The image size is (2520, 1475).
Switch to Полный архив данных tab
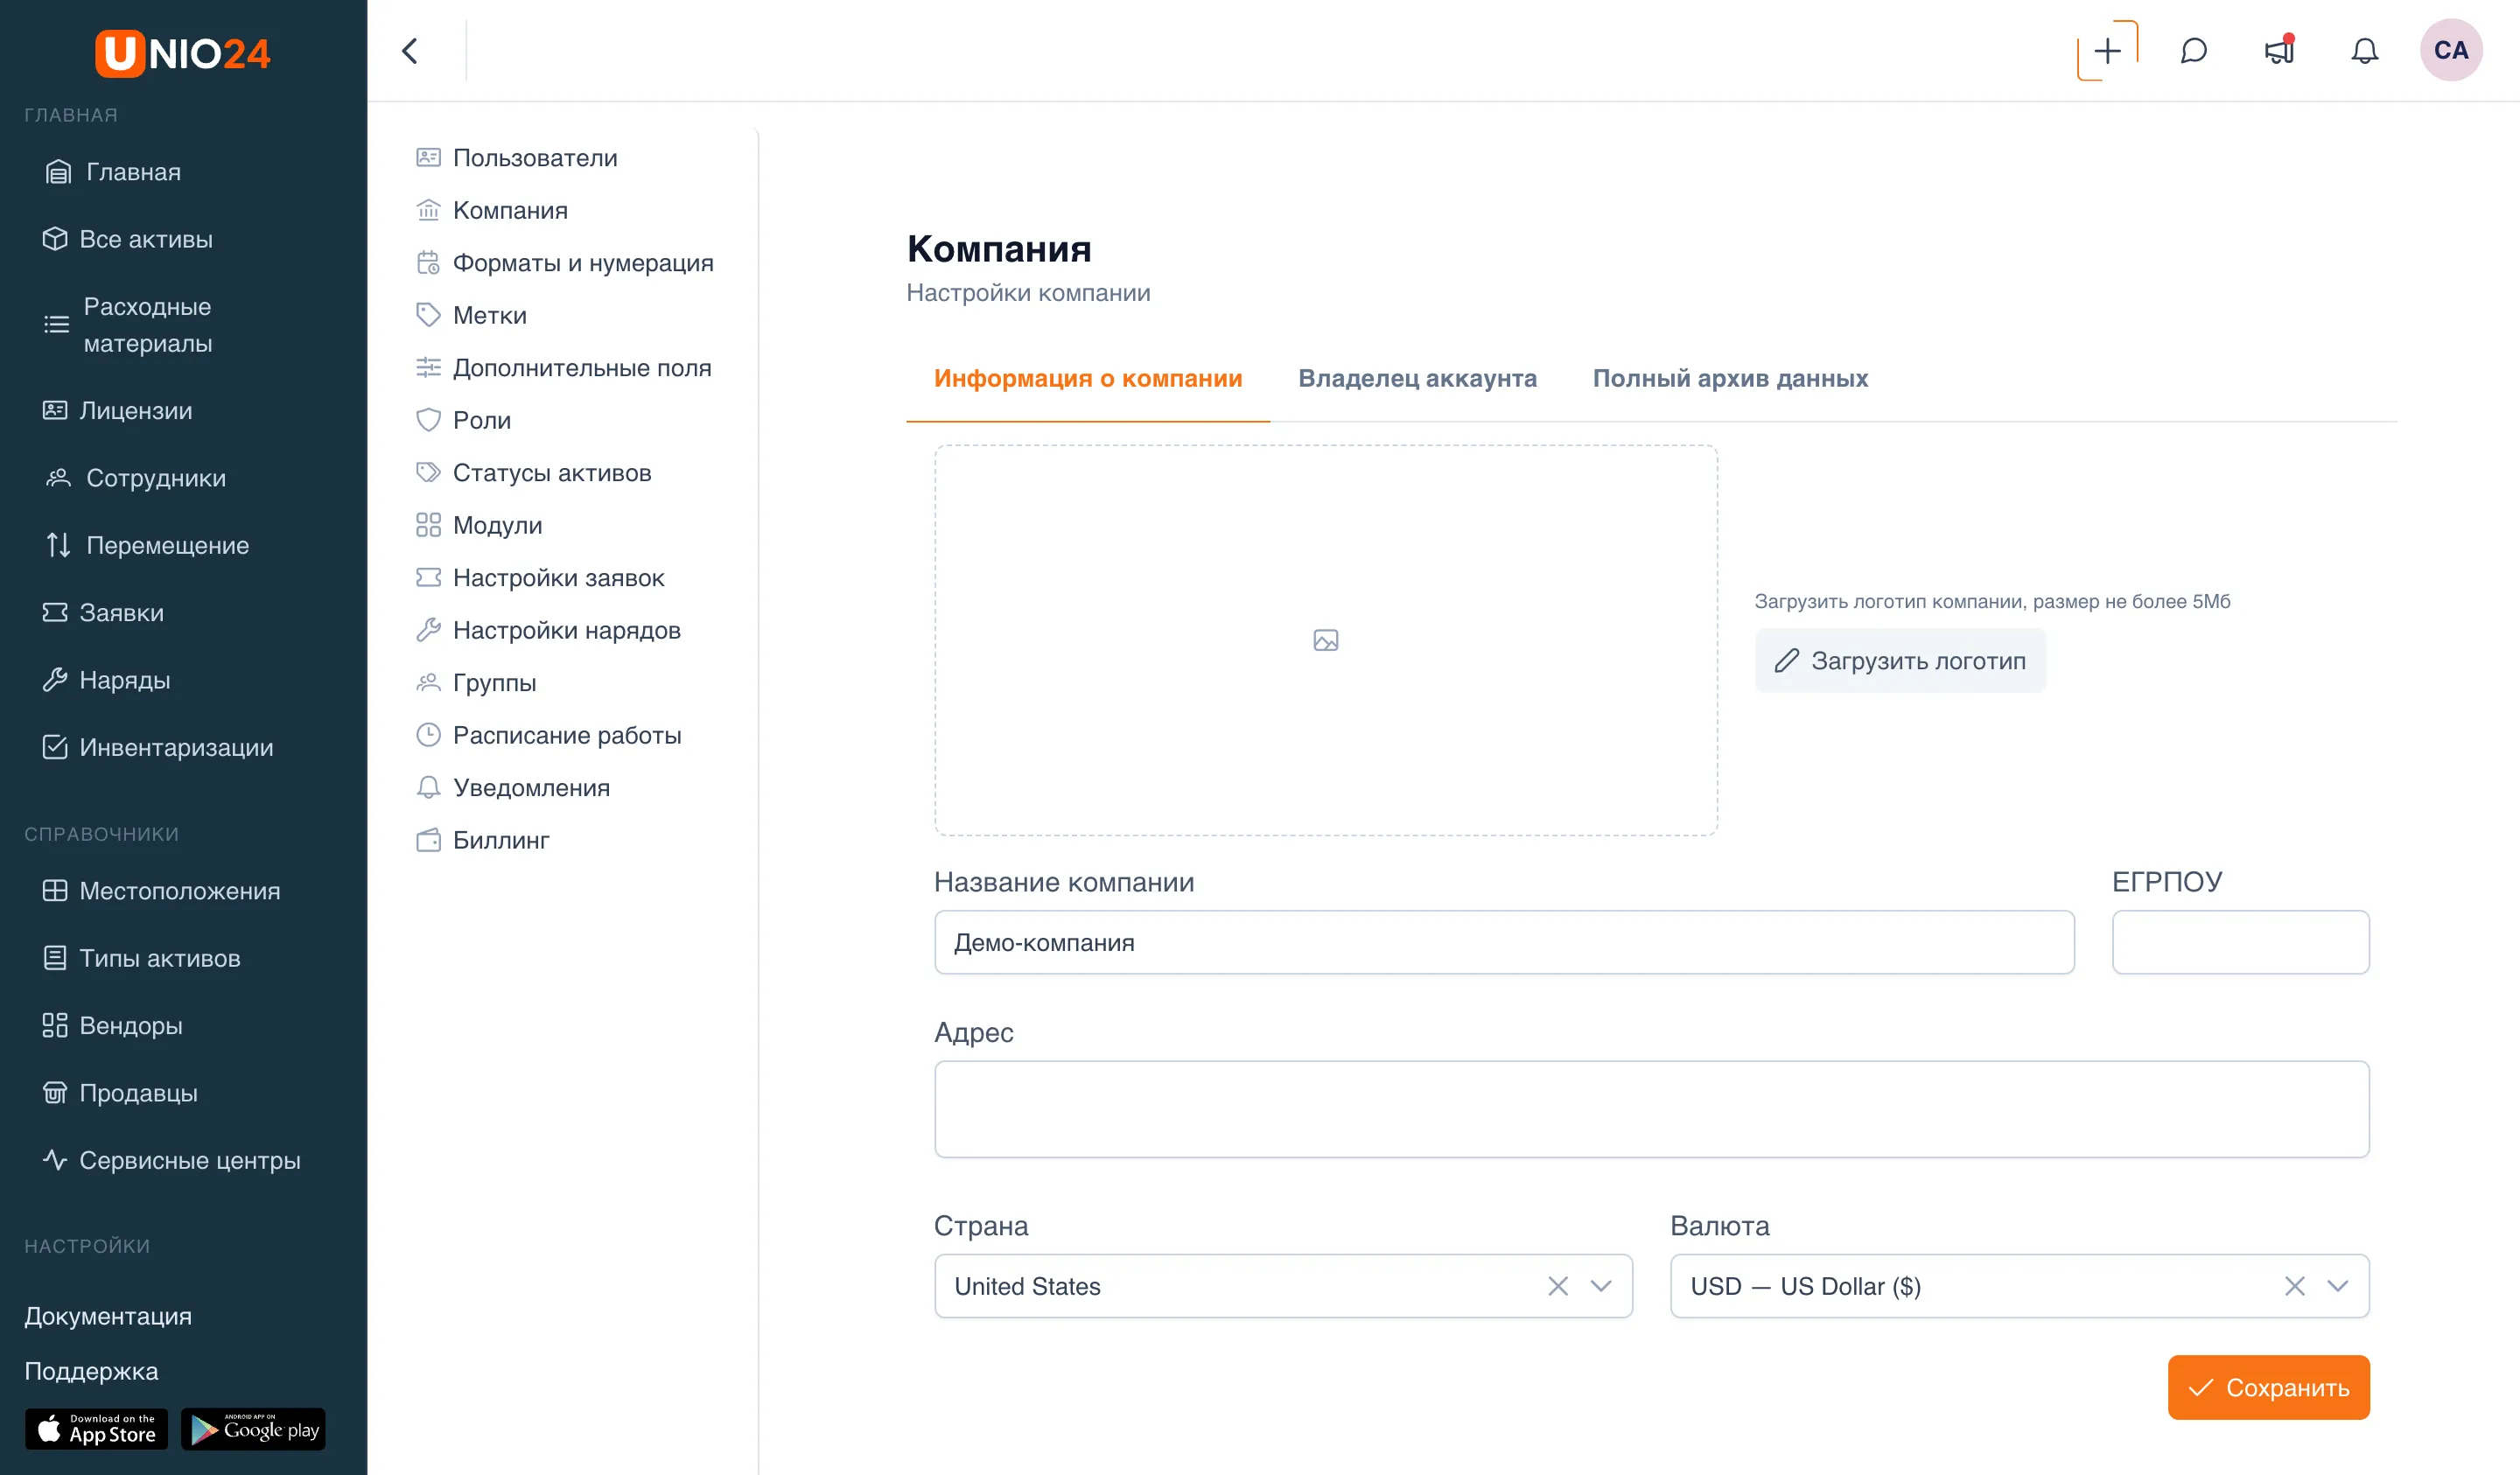click(x=1729, y=378)
